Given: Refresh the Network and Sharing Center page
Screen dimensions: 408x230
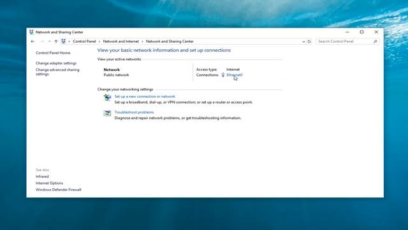Looking at the screenshot, I should click(x=309, y=42).
